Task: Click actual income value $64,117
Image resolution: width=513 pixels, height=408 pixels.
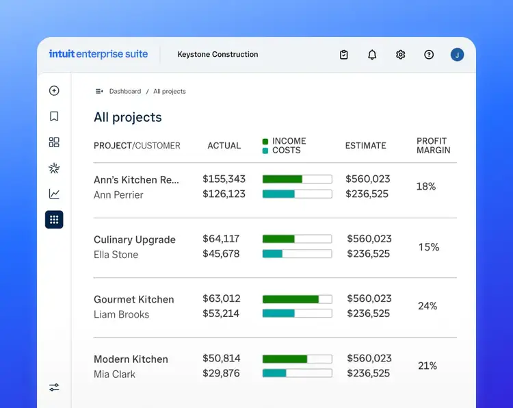Action: (221, 239)
